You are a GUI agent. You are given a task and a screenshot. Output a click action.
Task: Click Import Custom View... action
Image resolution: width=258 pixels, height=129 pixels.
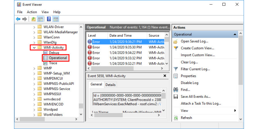pos(198,55)
